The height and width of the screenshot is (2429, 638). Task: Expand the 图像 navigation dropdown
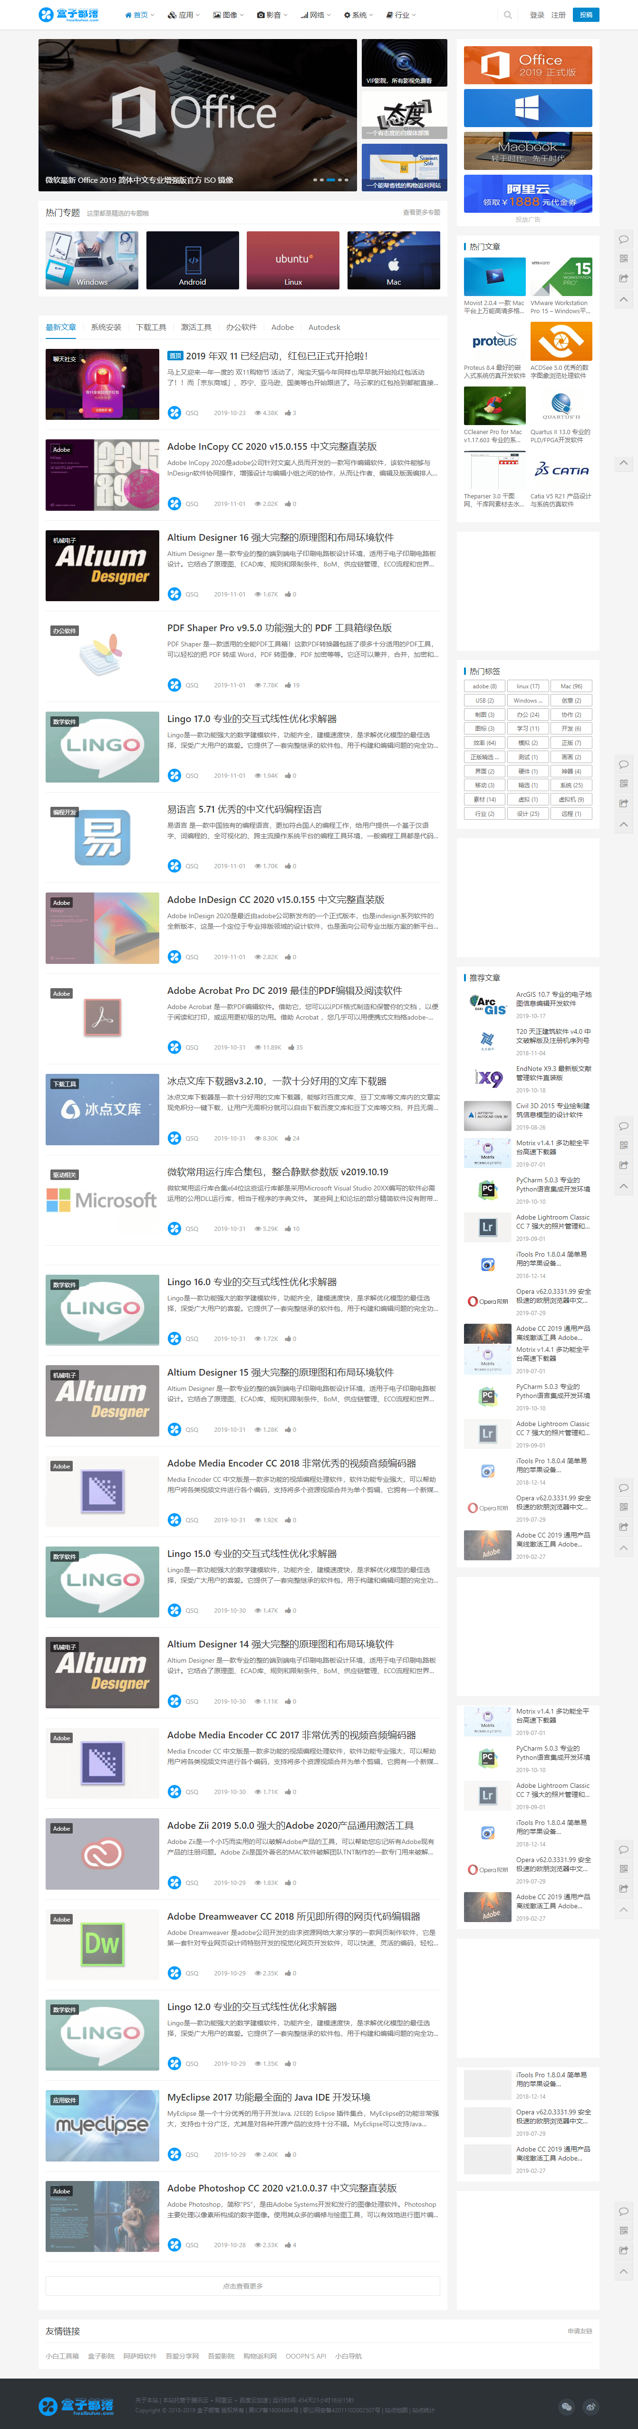coord(228,15)
